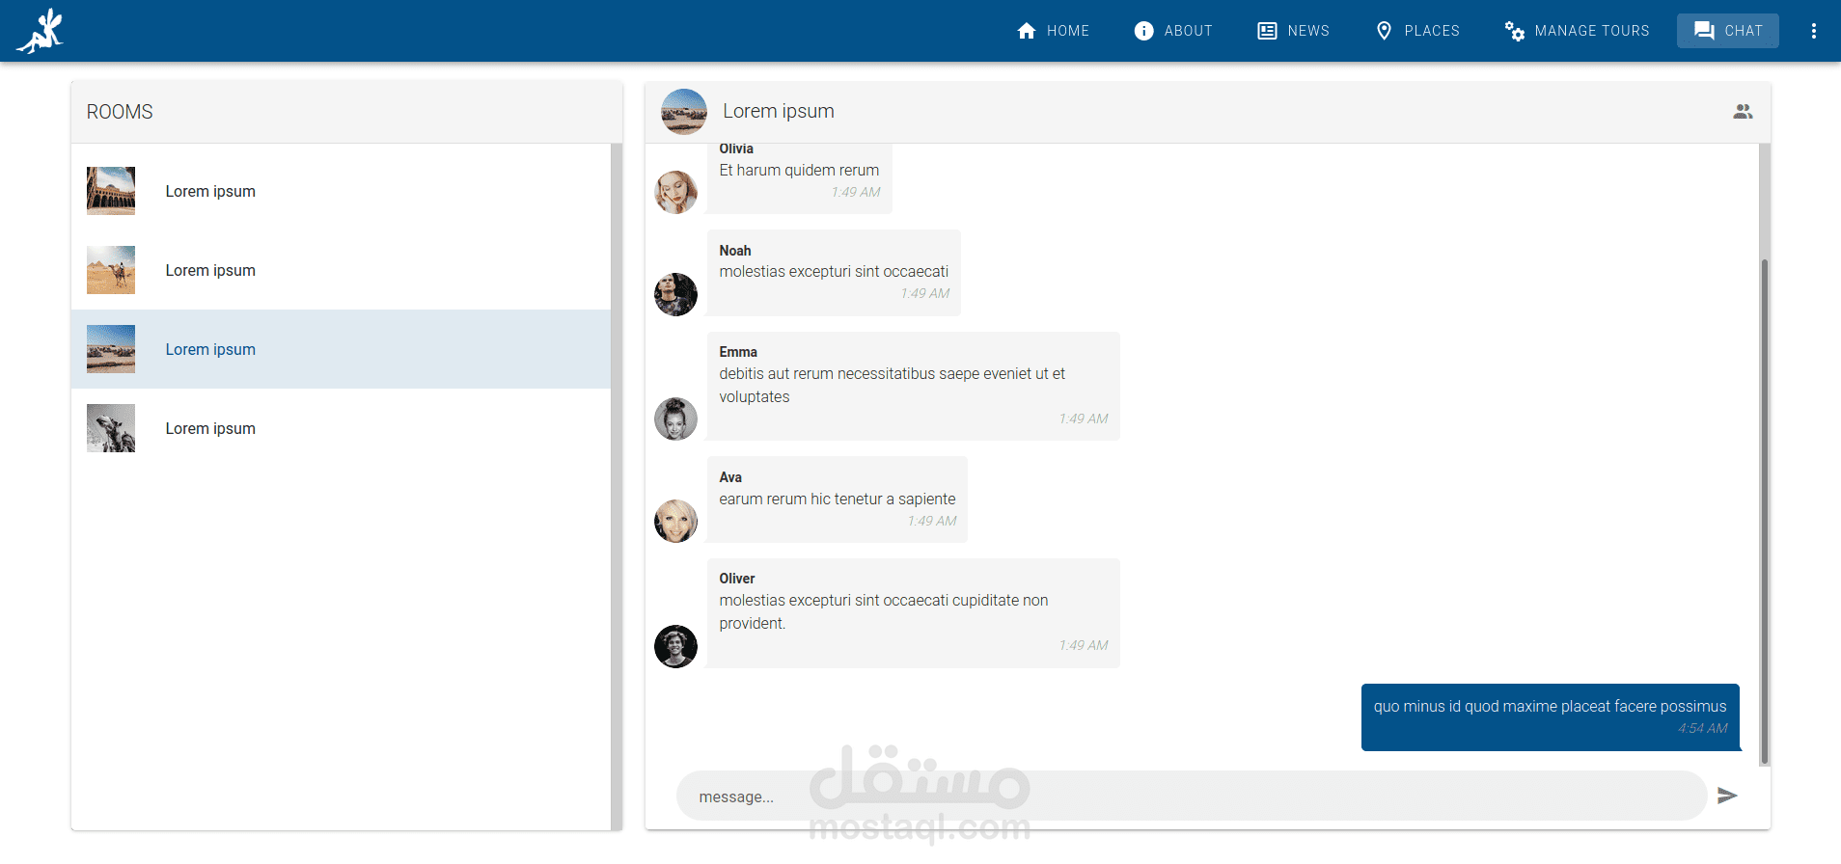Viewport: 1841px width, 864px height.
Task: Select the first Lorem ipsum room
Action: (341, 191)
